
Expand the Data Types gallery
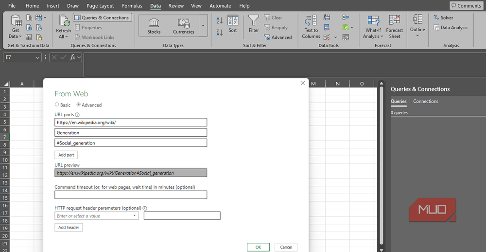coord(203,25)
